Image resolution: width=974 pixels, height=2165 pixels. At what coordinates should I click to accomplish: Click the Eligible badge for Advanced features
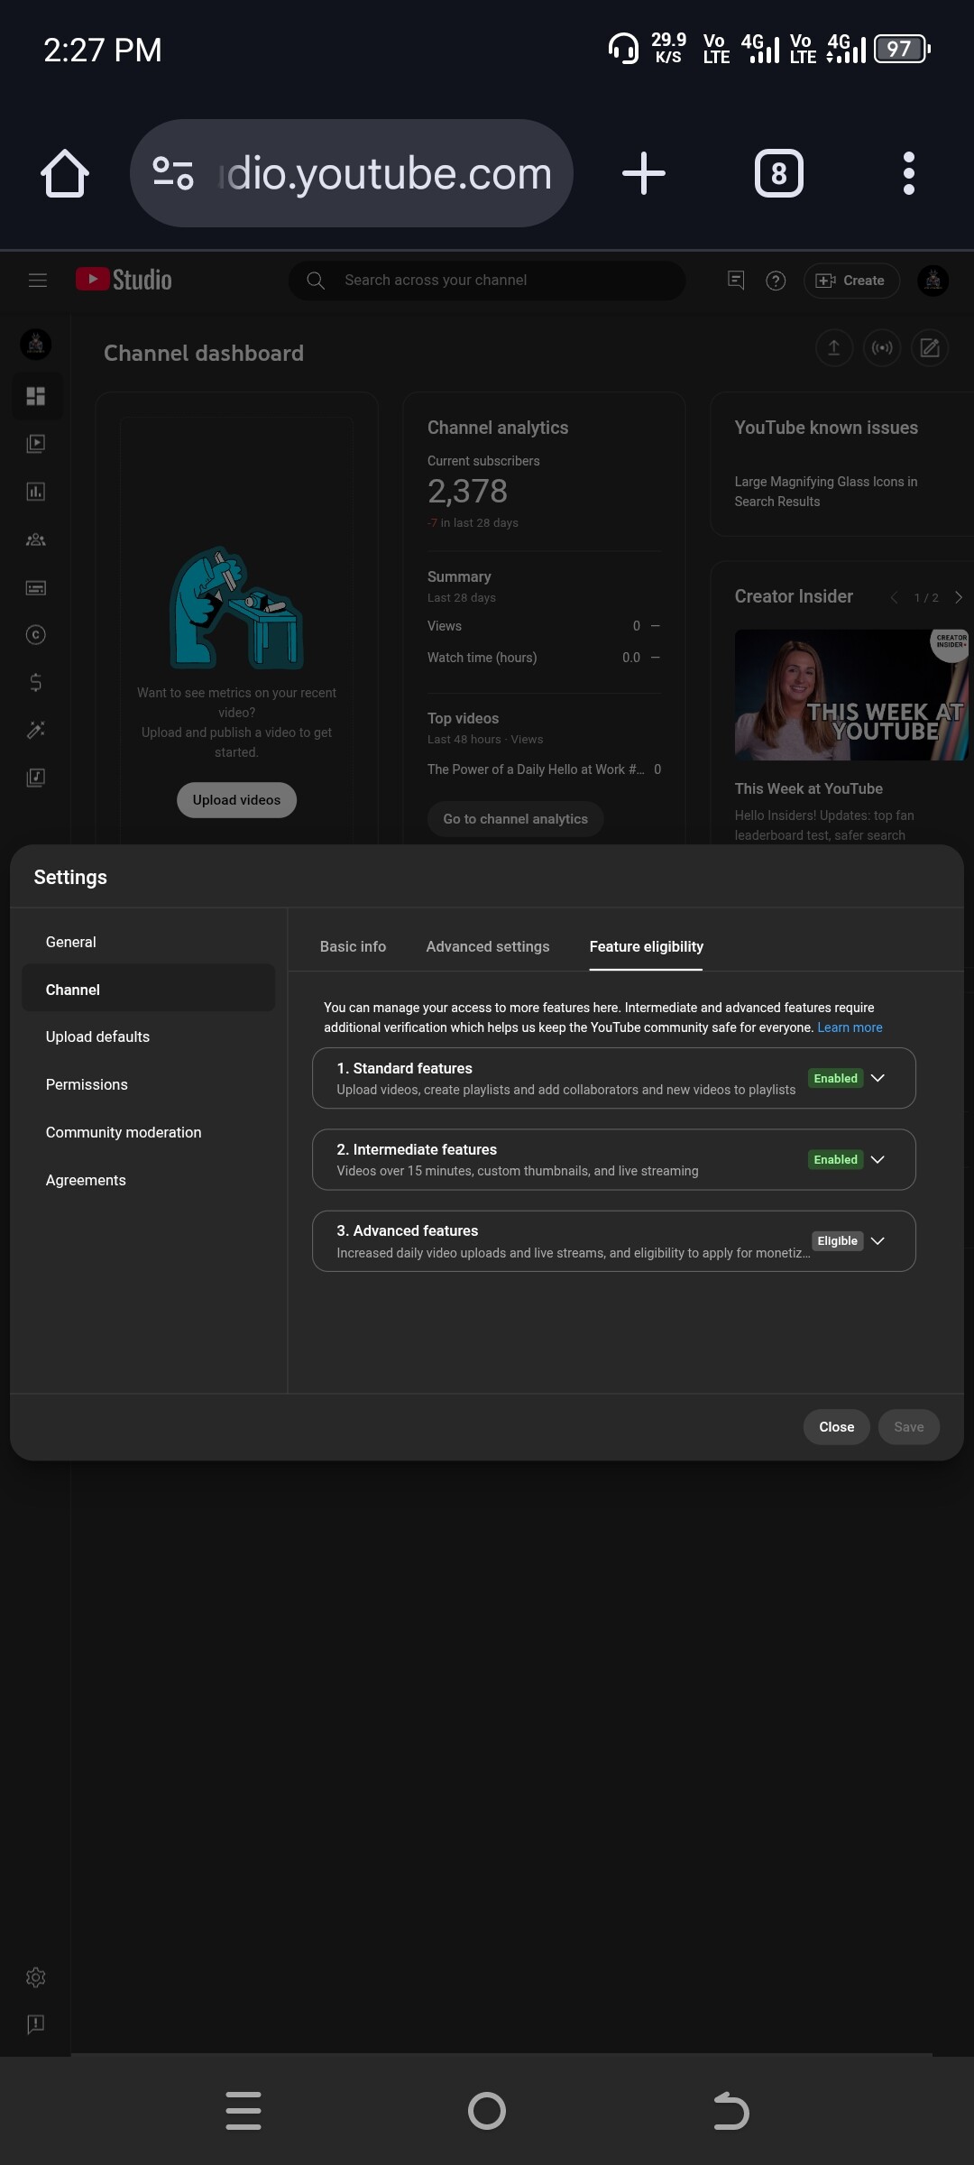(838, 1241)
